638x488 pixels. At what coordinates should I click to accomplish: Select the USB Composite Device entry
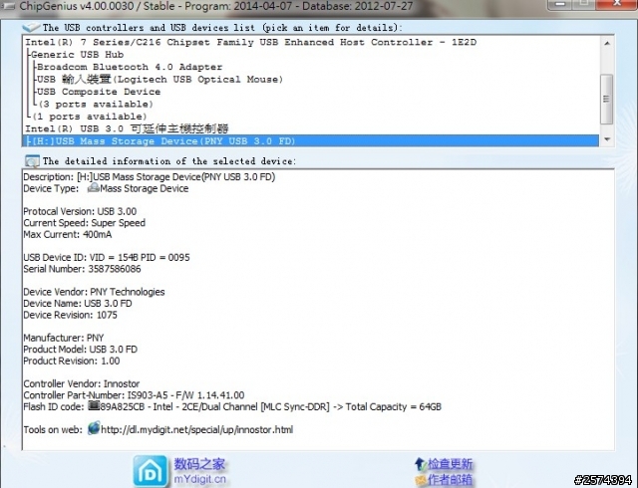click(x=99, y=92)
